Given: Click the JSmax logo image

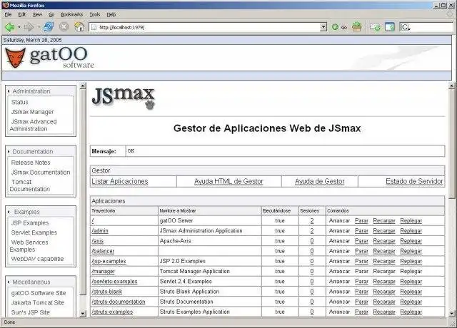Looking at the screenshot, I should coord(124,98).
